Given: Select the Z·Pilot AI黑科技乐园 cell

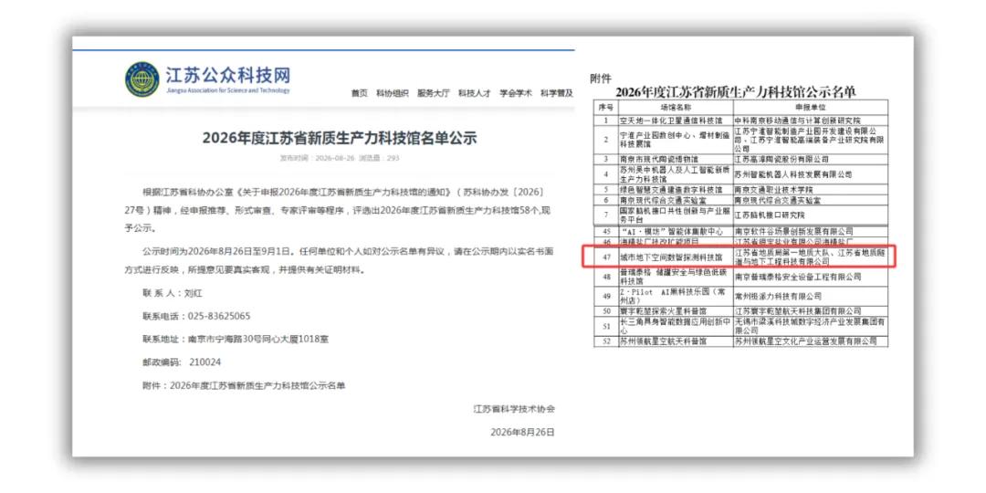Looking at the screenshot, I should click(x=675, y=296).
